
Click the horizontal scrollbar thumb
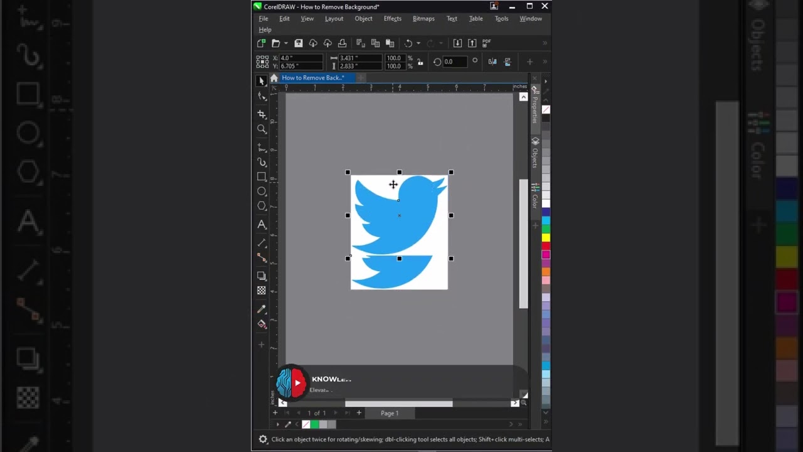[x=398, y=403]
